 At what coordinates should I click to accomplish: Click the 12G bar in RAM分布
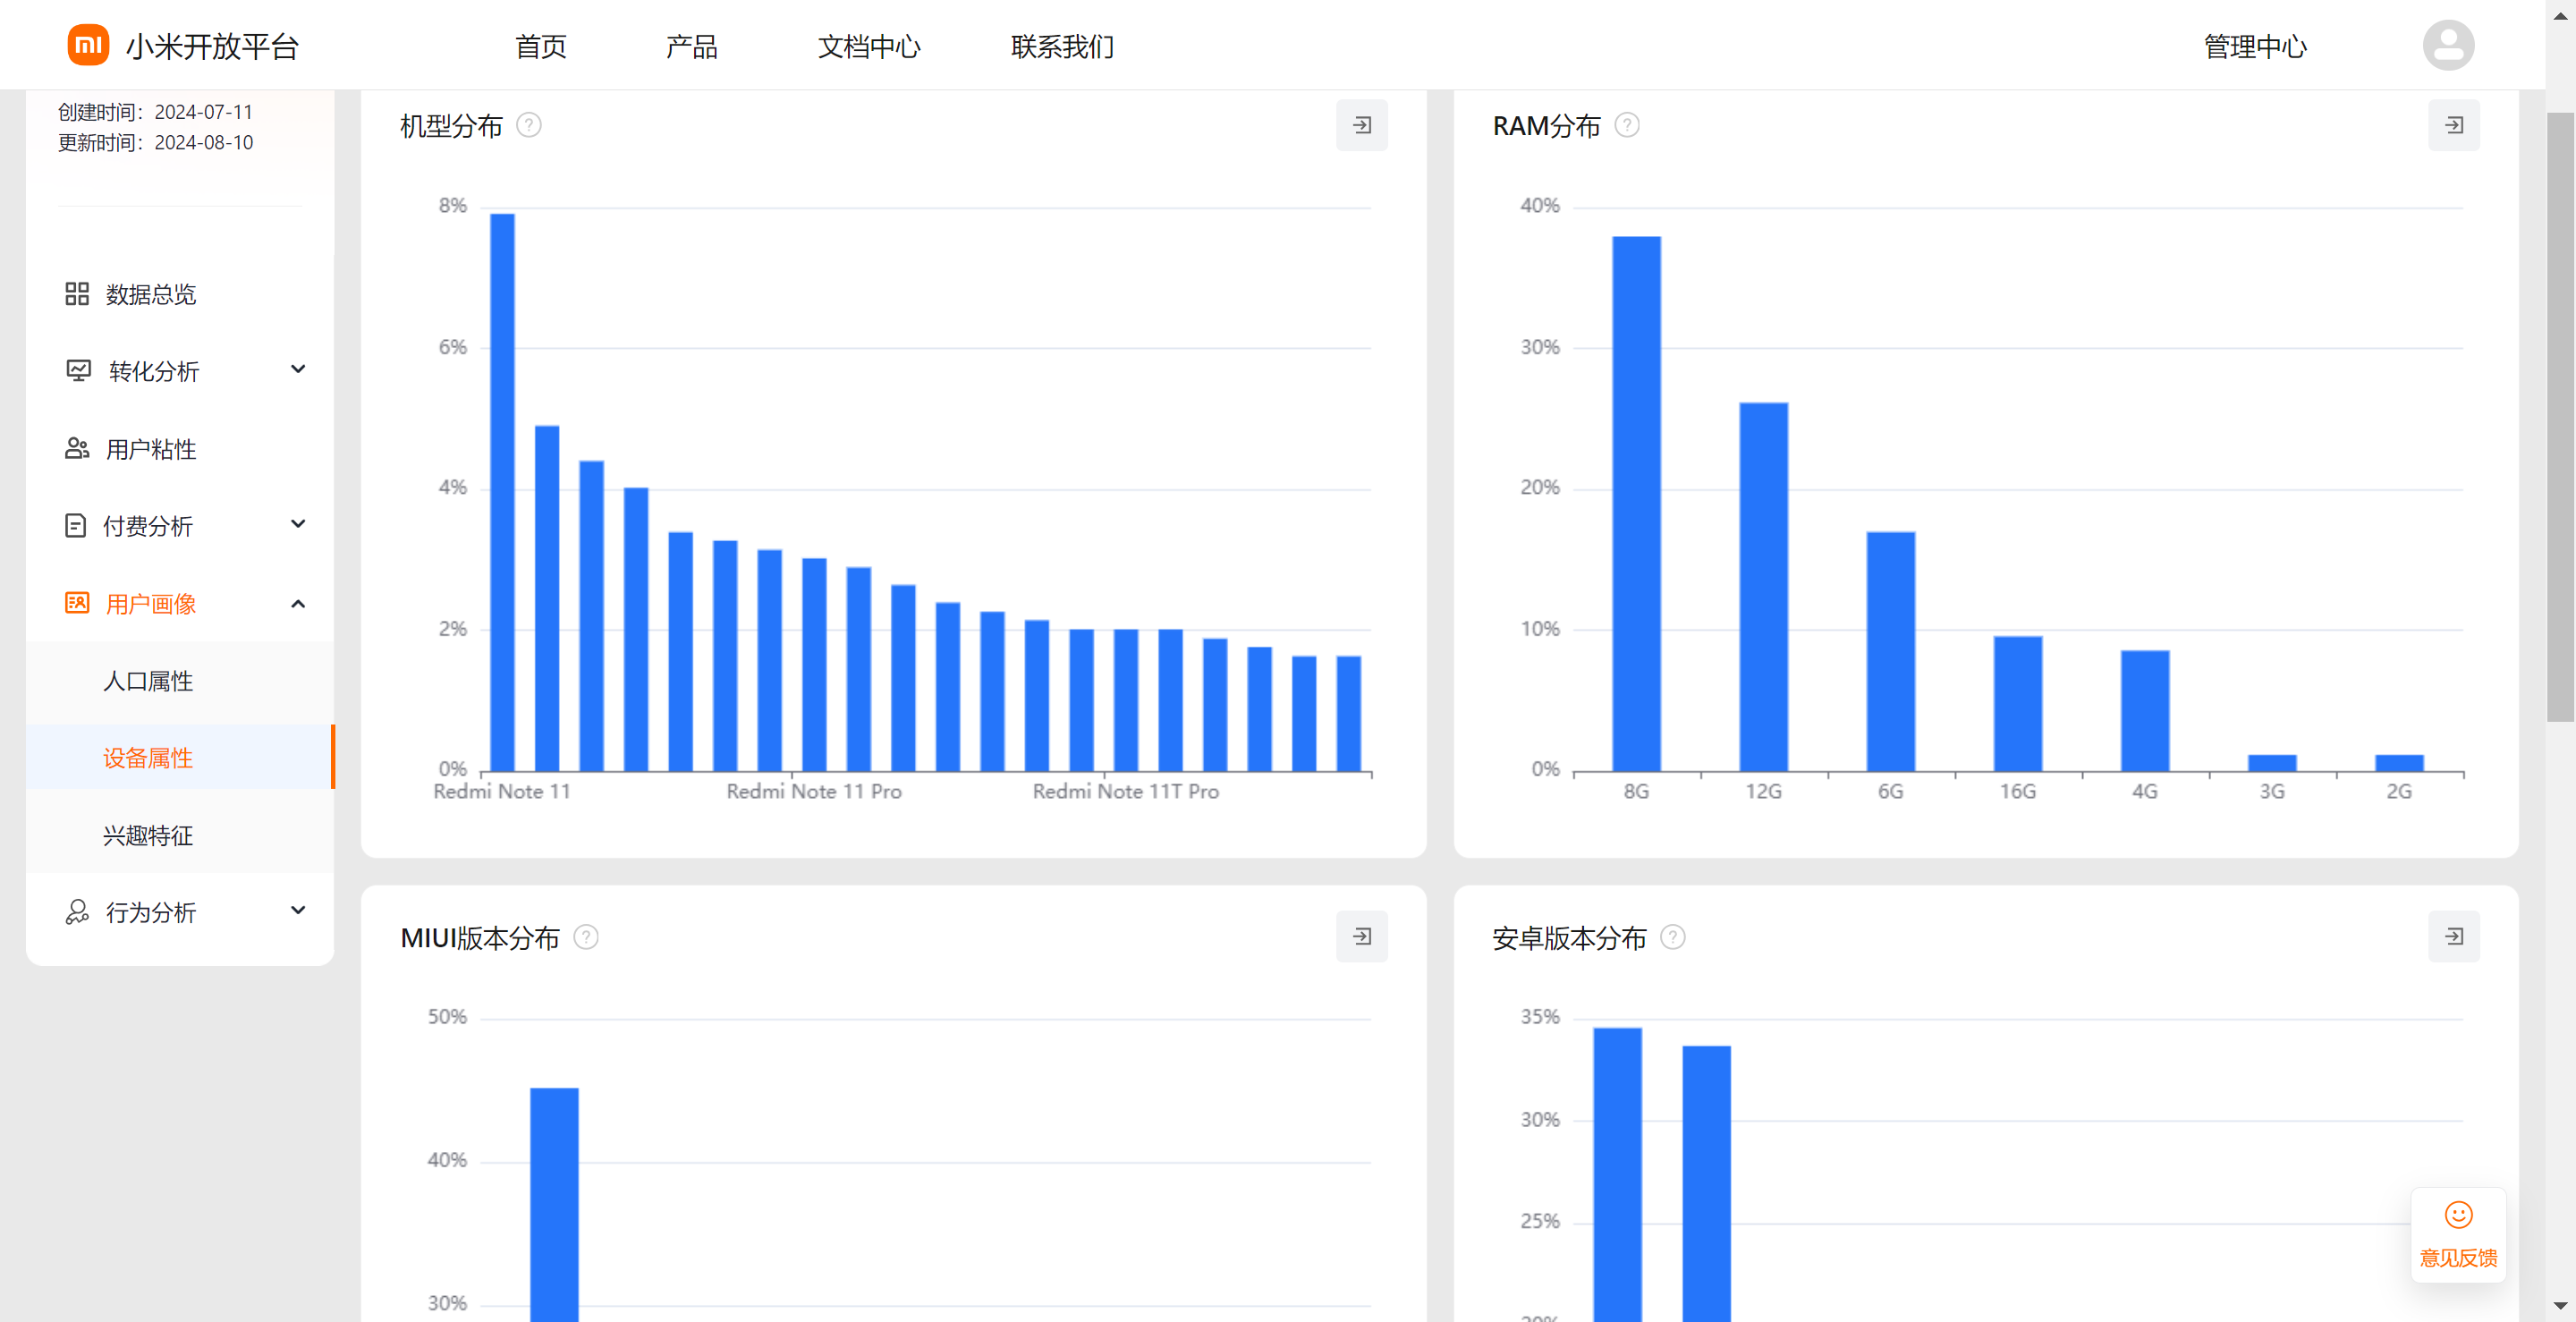tap(1763, 586)
